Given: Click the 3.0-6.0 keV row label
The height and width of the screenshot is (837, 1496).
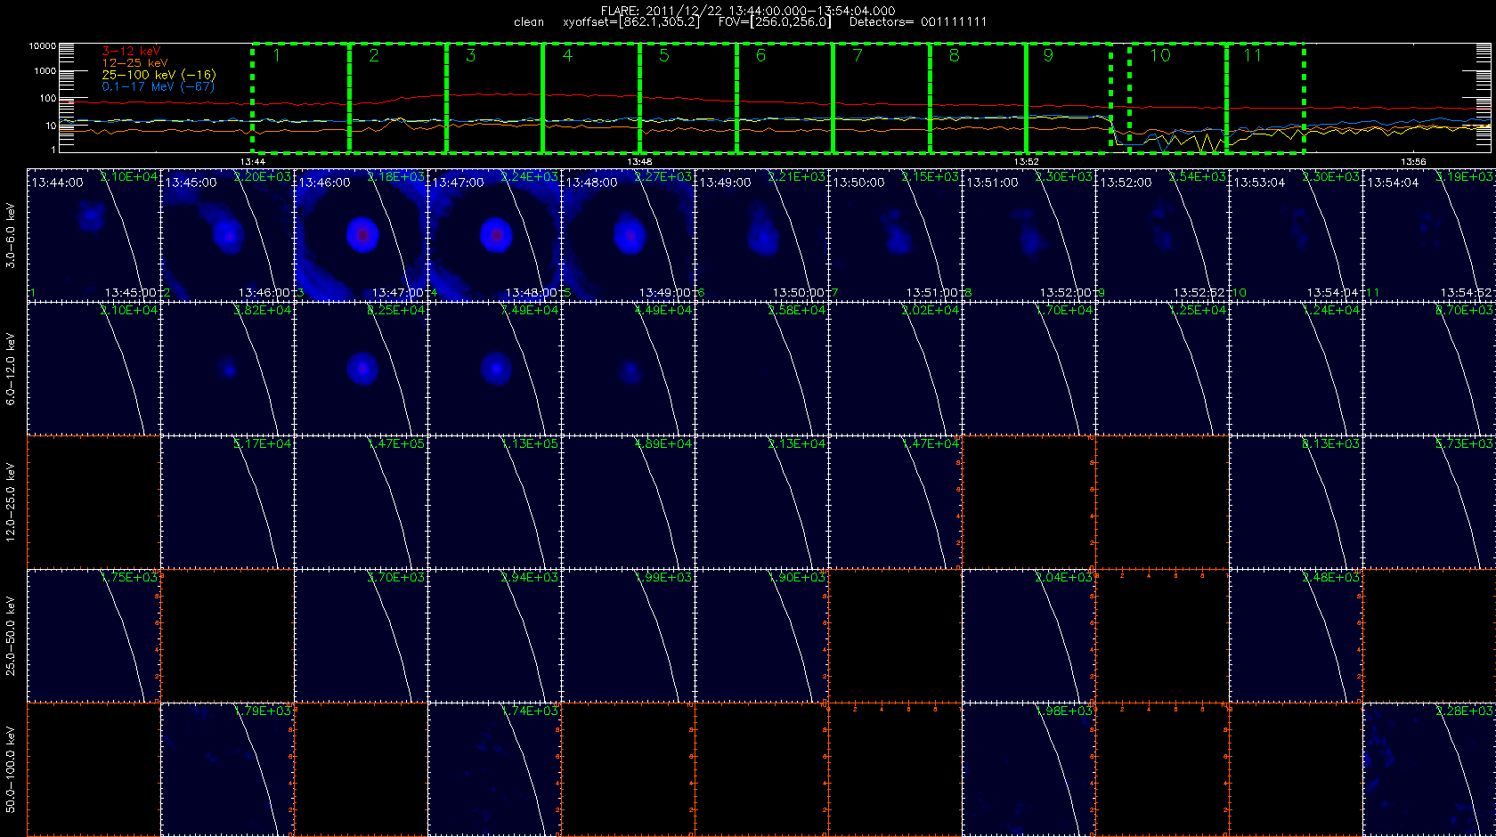Looking at the screenshot, I should (x=11, y=235).
